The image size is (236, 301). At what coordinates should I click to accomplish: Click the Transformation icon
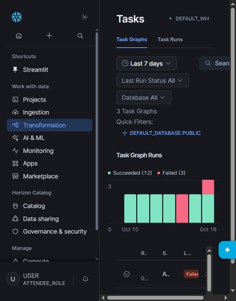point(15,125)
